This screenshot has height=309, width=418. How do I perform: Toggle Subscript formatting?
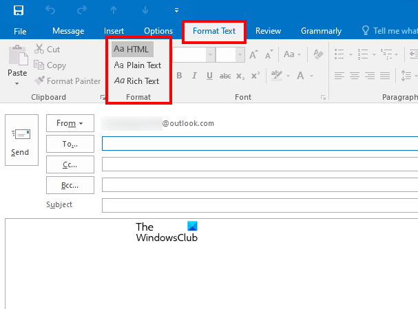tap(240, 76)
